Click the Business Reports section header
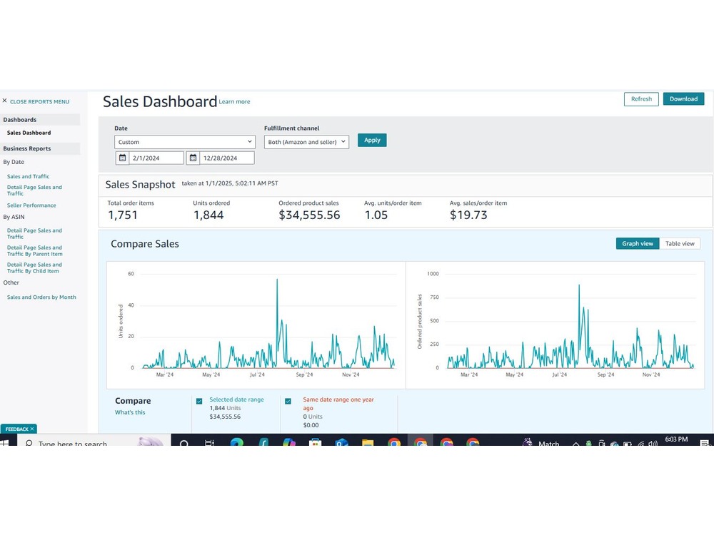714x535 pixels. (40, 148)
